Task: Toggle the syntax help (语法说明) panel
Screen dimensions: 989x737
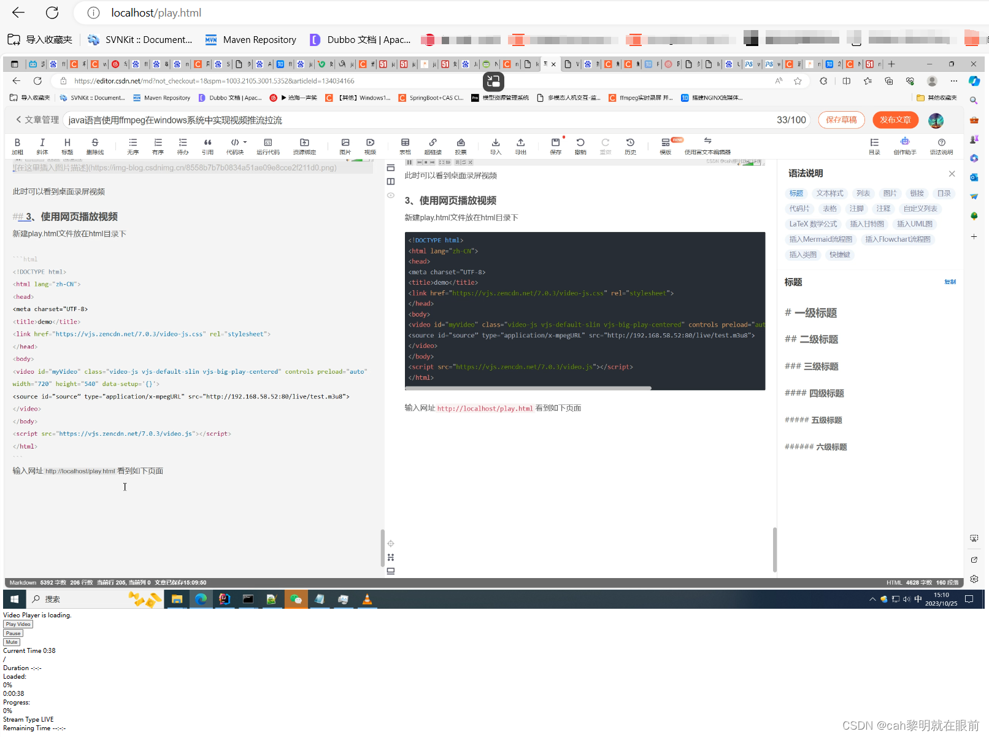Action: point(941,146)
